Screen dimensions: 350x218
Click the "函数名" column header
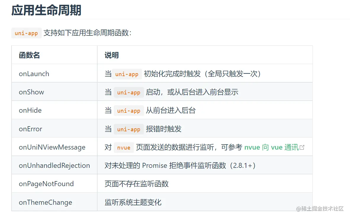point(29,55)
